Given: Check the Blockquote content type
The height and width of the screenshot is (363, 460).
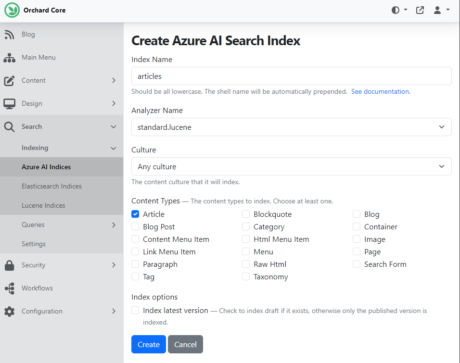Looking at the screenshot, I should tap(246, 214).
